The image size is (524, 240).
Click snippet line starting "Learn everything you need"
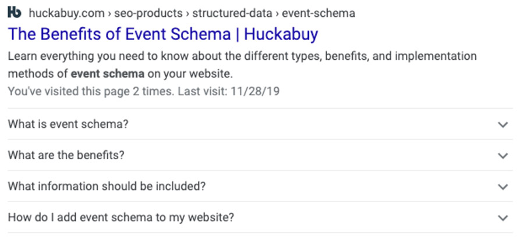pyautogui.click(x=242, y=56)
